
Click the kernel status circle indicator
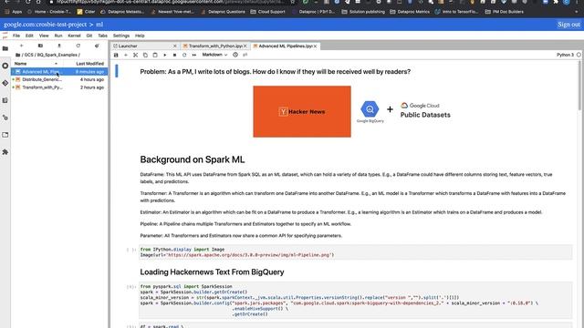point(579,55)
